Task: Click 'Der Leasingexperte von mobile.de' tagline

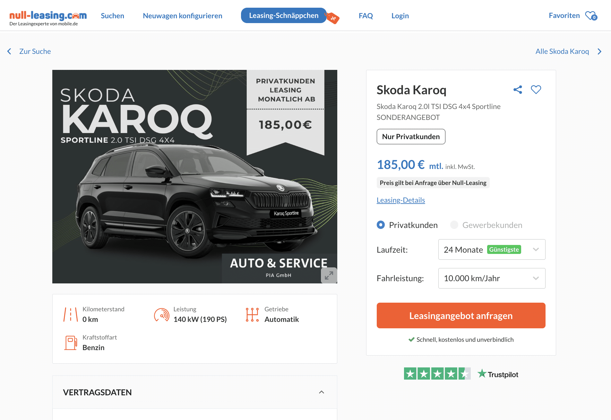Action: click(x=44, y=24)
